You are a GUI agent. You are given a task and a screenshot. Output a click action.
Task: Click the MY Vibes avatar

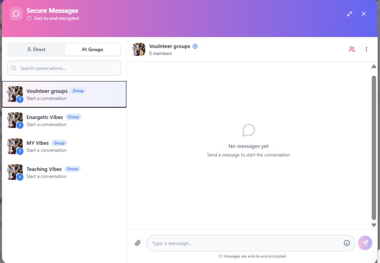click(15, 146)
